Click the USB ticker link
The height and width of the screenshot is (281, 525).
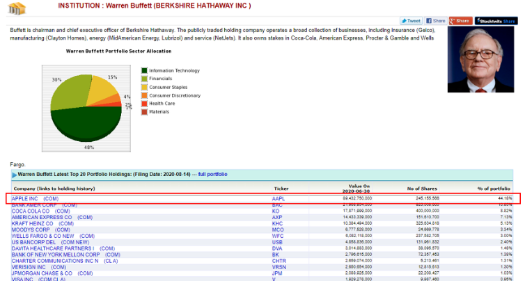pos(277,242)
